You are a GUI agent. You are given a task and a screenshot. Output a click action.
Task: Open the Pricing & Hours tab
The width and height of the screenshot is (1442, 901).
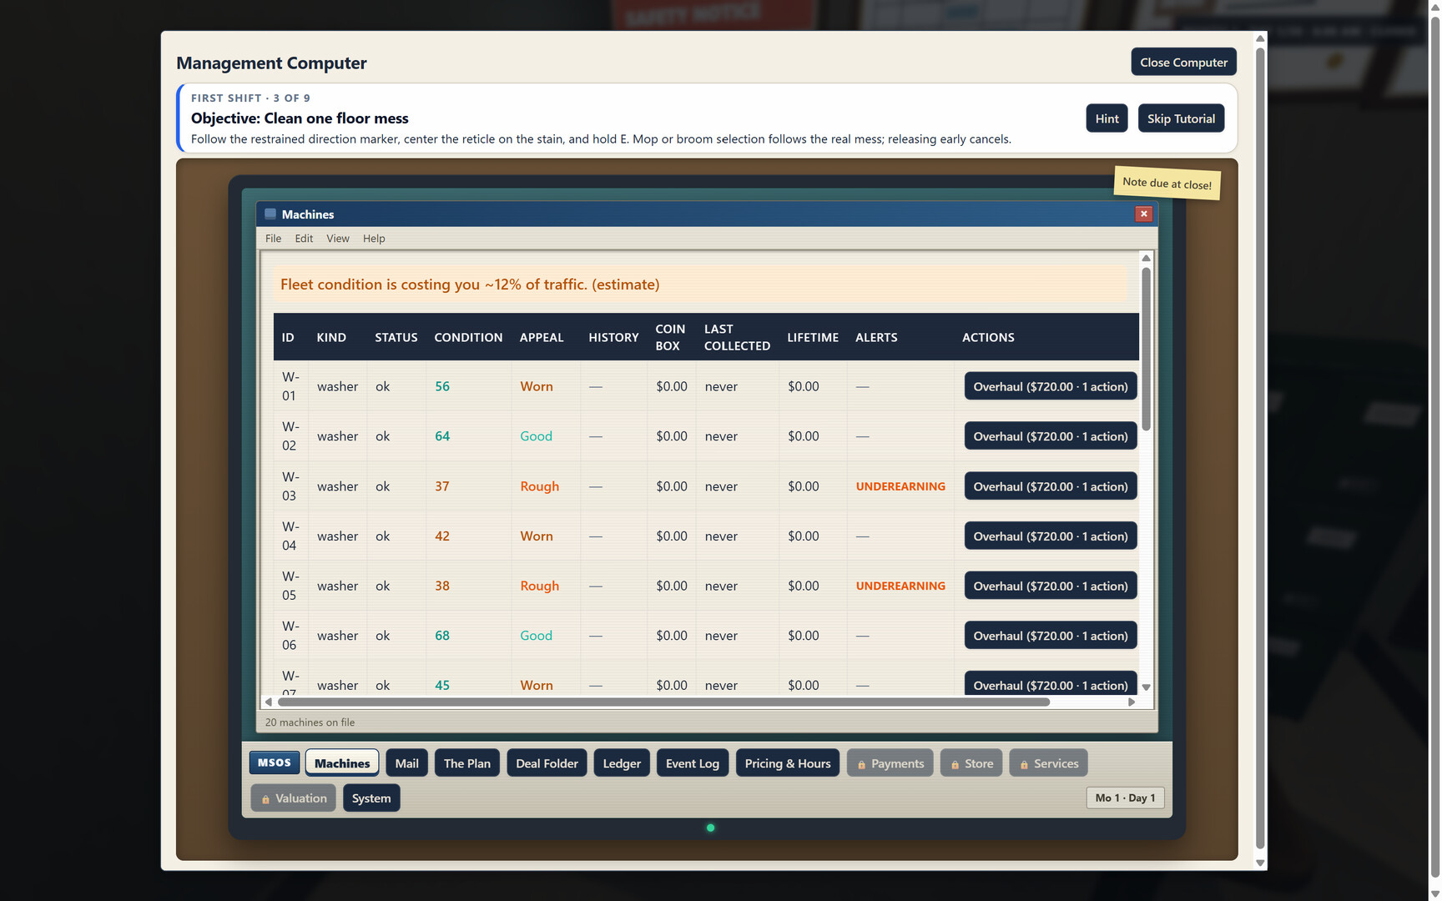click(x=788, y=763)
